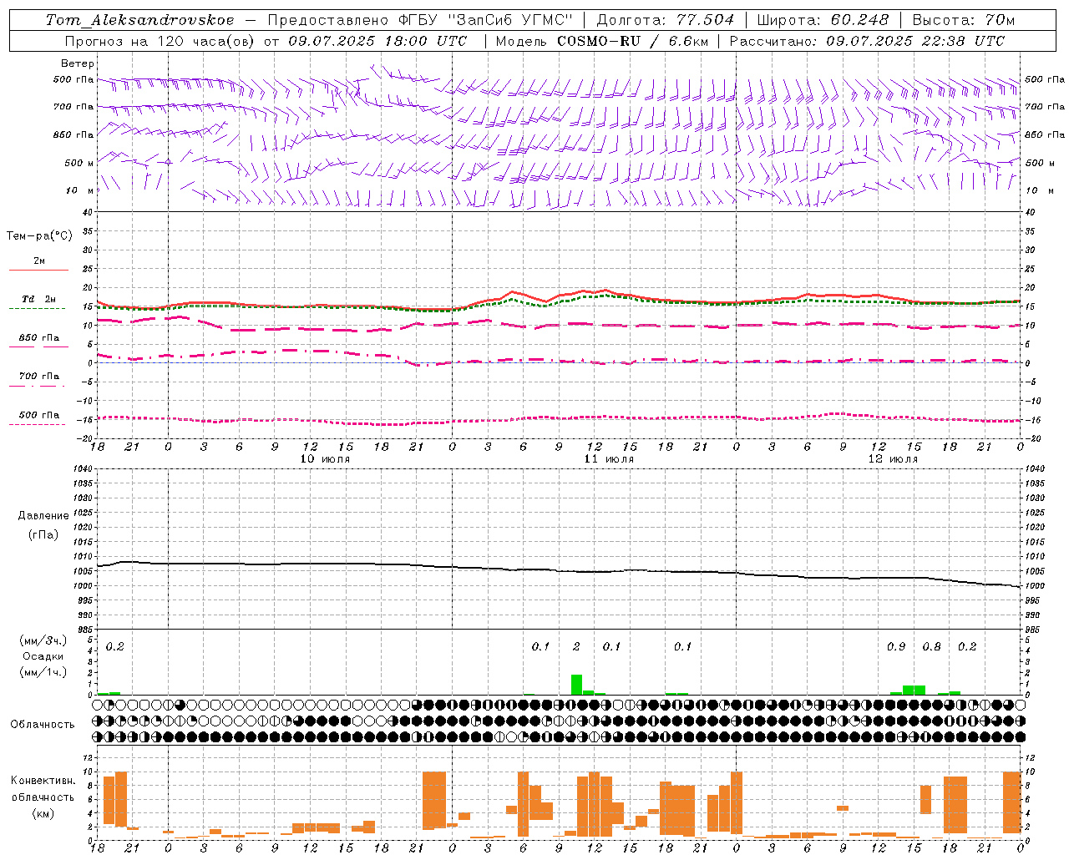Image resolution: width=1069 pixels, height=855 pixels.
Task: Click the black pressure curve line
Action: [558, 571]
